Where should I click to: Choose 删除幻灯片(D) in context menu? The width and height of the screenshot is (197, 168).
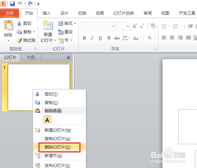[x=59, y=147]
